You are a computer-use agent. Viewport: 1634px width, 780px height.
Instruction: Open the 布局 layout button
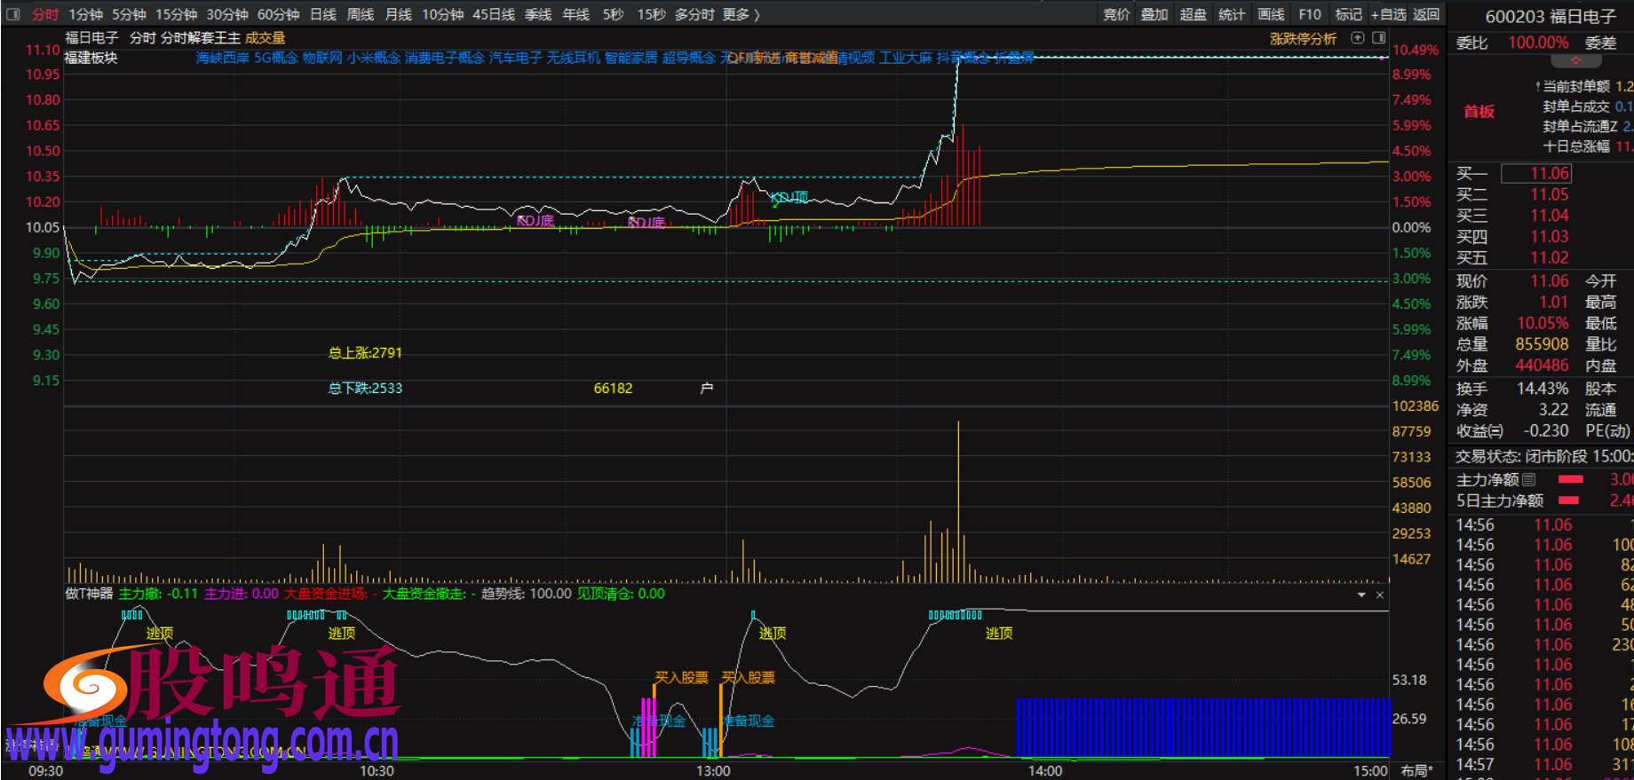point(1416,770)
